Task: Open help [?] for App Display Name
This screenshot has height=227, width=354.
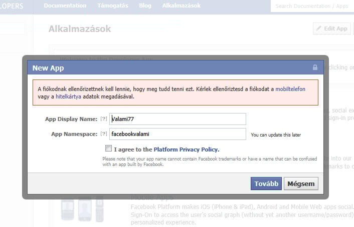Action: tap(104, 118)
